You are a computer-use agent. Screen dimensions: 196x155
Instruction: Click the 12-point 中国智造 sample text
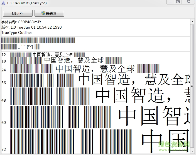pos(53,55)
